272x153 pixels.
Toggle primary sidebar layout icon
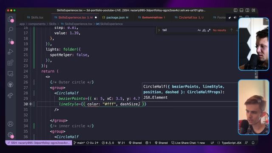235,10
